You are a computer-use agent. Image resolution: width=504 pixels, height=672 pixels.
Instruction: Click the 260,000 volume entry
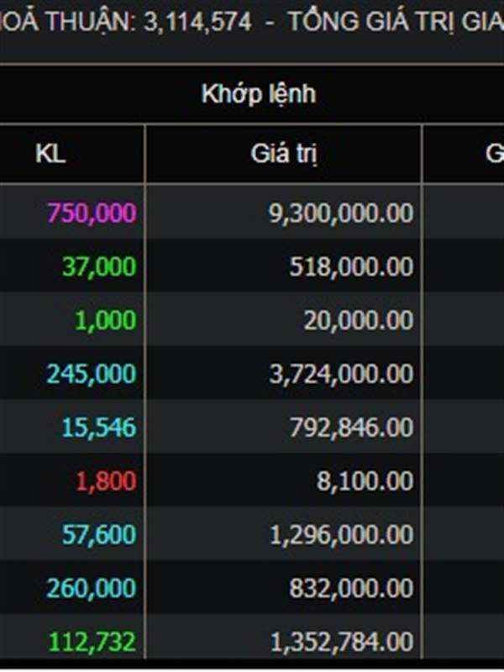coord(71,587)
